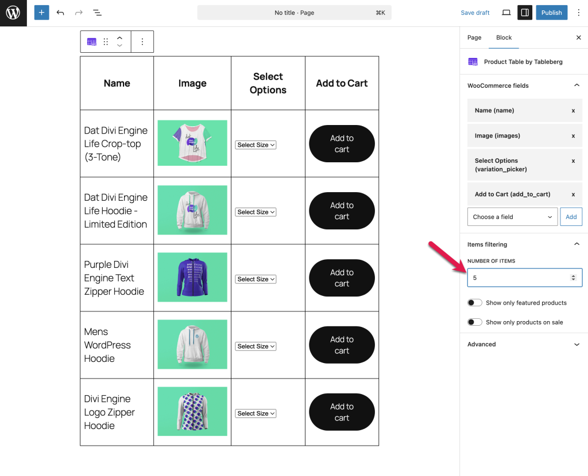Viewport: 588px width, 476px height.
Task: Switch to the Block tab
Action: (x=504, y=37)
